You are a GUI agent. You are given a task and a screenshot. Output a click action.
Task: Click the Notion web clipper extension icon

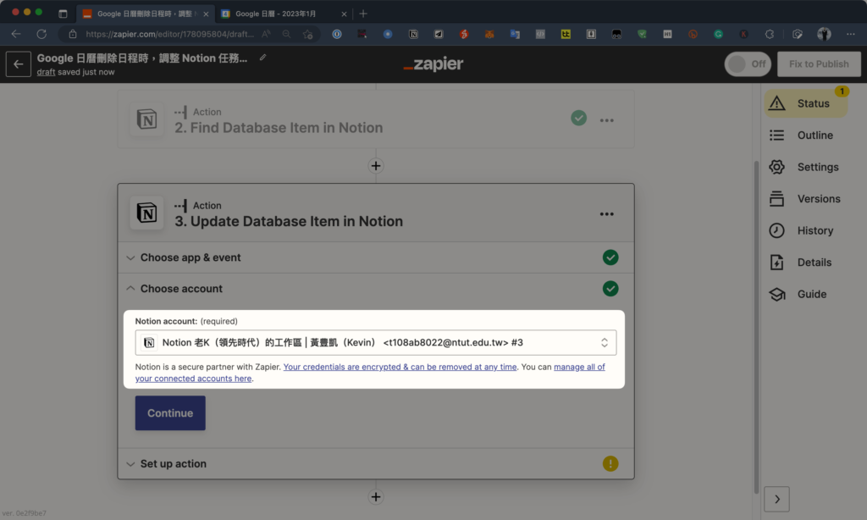point(413,34)
